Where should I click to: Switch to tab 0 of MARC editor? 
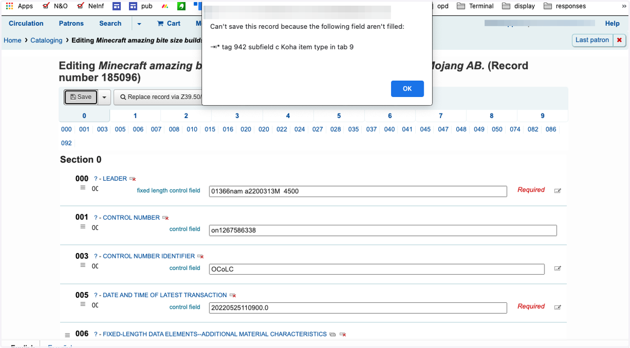click(x=84, y=116)
